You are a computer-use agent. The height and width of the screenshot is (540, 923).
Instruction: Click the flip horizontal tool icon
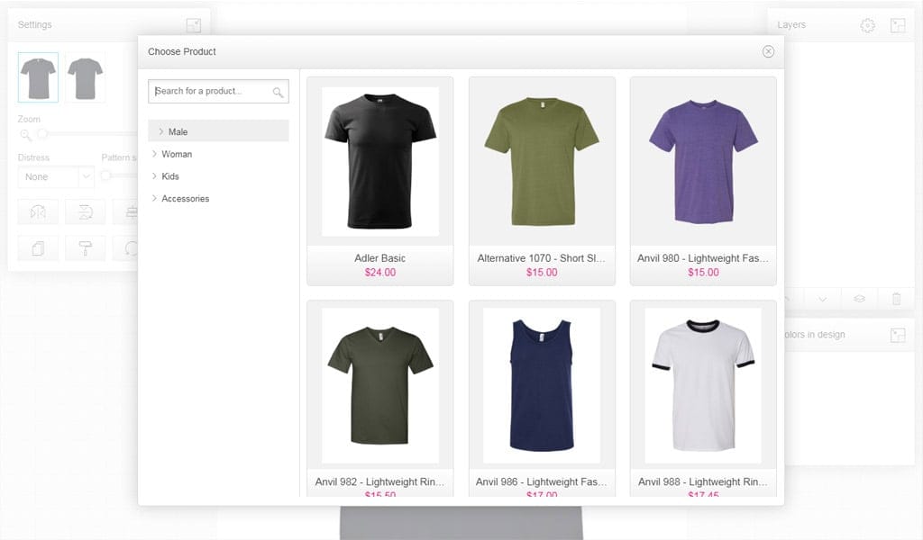(x=38, y=211)
